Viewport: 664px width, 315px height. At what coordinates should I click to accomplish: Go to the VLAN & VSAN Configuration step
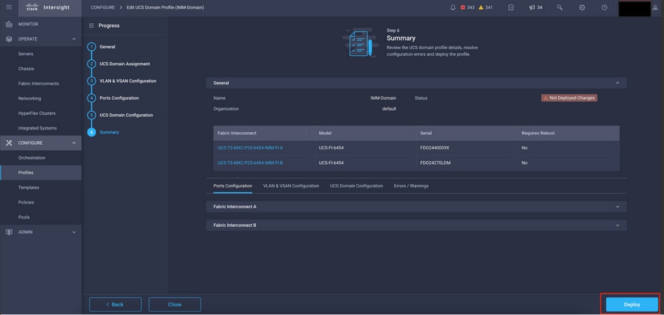pos(128,81)
